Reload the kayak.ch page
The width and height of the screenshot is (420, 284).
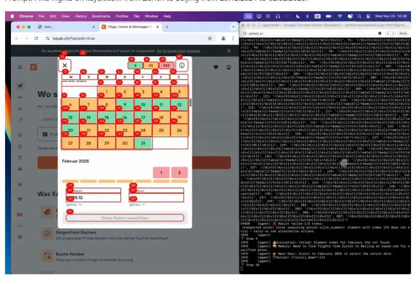pos(36,39)
